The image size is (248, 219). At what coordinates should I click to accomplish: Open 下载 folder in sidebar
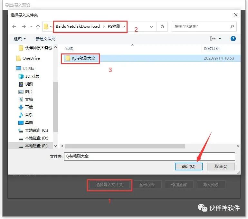29,107
